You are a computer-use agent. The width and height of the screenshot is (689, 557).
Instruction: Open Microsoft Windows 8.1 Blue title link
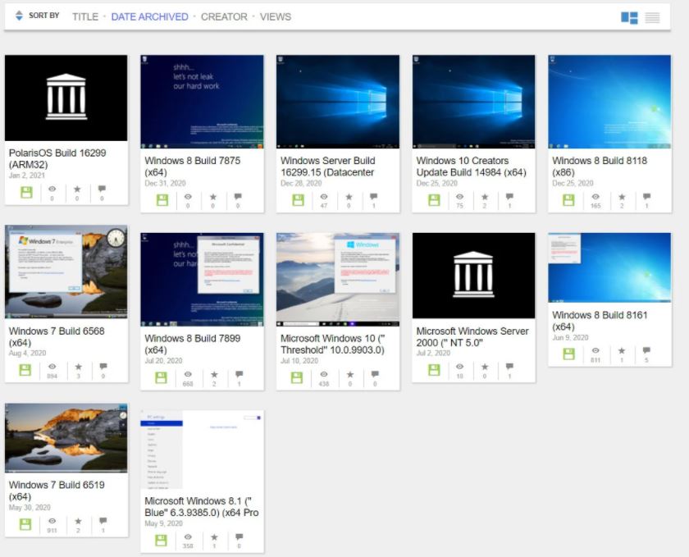(202, 506)
